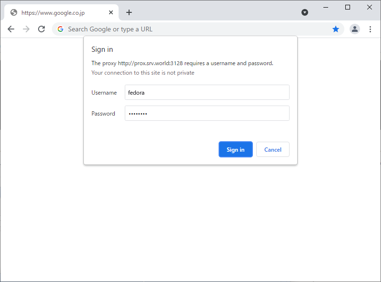This screenshot has height=282, width=381.
Task: Open Chrome's three-dot menu
Action: point(370,29)
